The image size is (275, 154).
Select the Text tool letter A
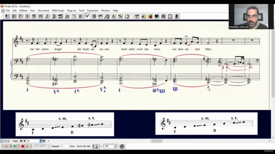coord(113,16)
